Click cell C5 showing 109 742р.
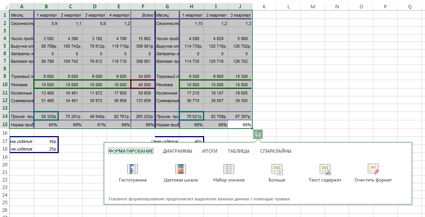 [70, 46]
